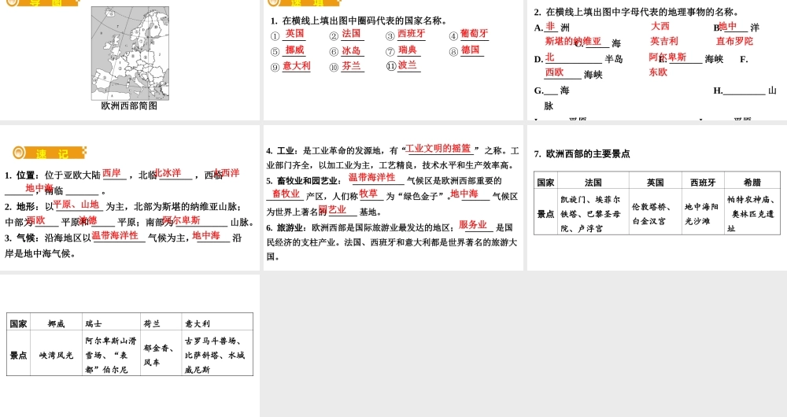Click the red answer 直布罗陀
The width and height of the screenshot is (787, 417).
tap(734, 41)
